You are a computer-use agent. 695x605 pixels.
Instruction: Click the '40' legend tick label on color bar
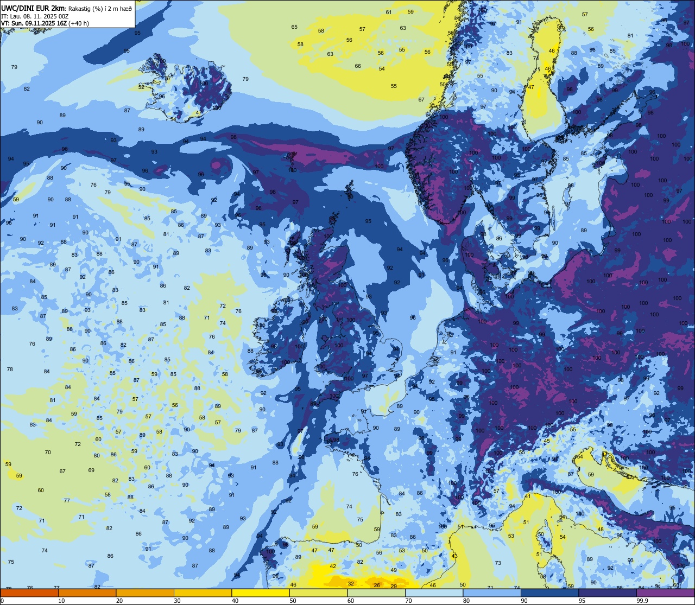[235, 601]
